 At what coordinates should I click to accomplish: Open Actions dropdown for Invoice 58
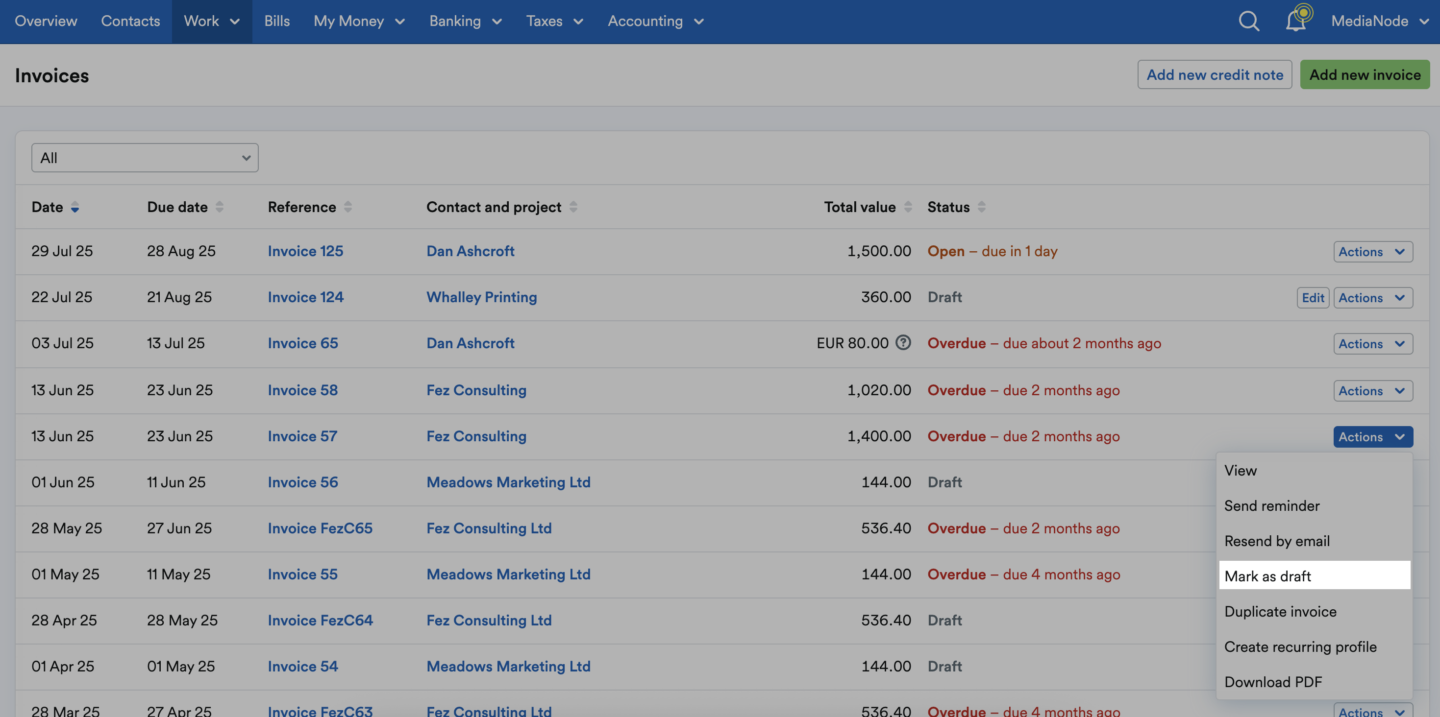[x=1372, y=390]
